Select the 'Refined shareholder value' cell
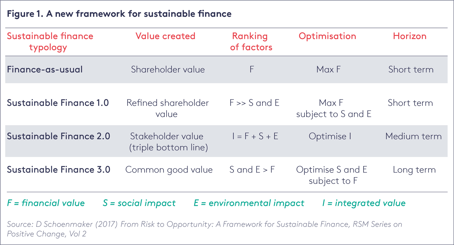454x245 pixels. [167, 108]
